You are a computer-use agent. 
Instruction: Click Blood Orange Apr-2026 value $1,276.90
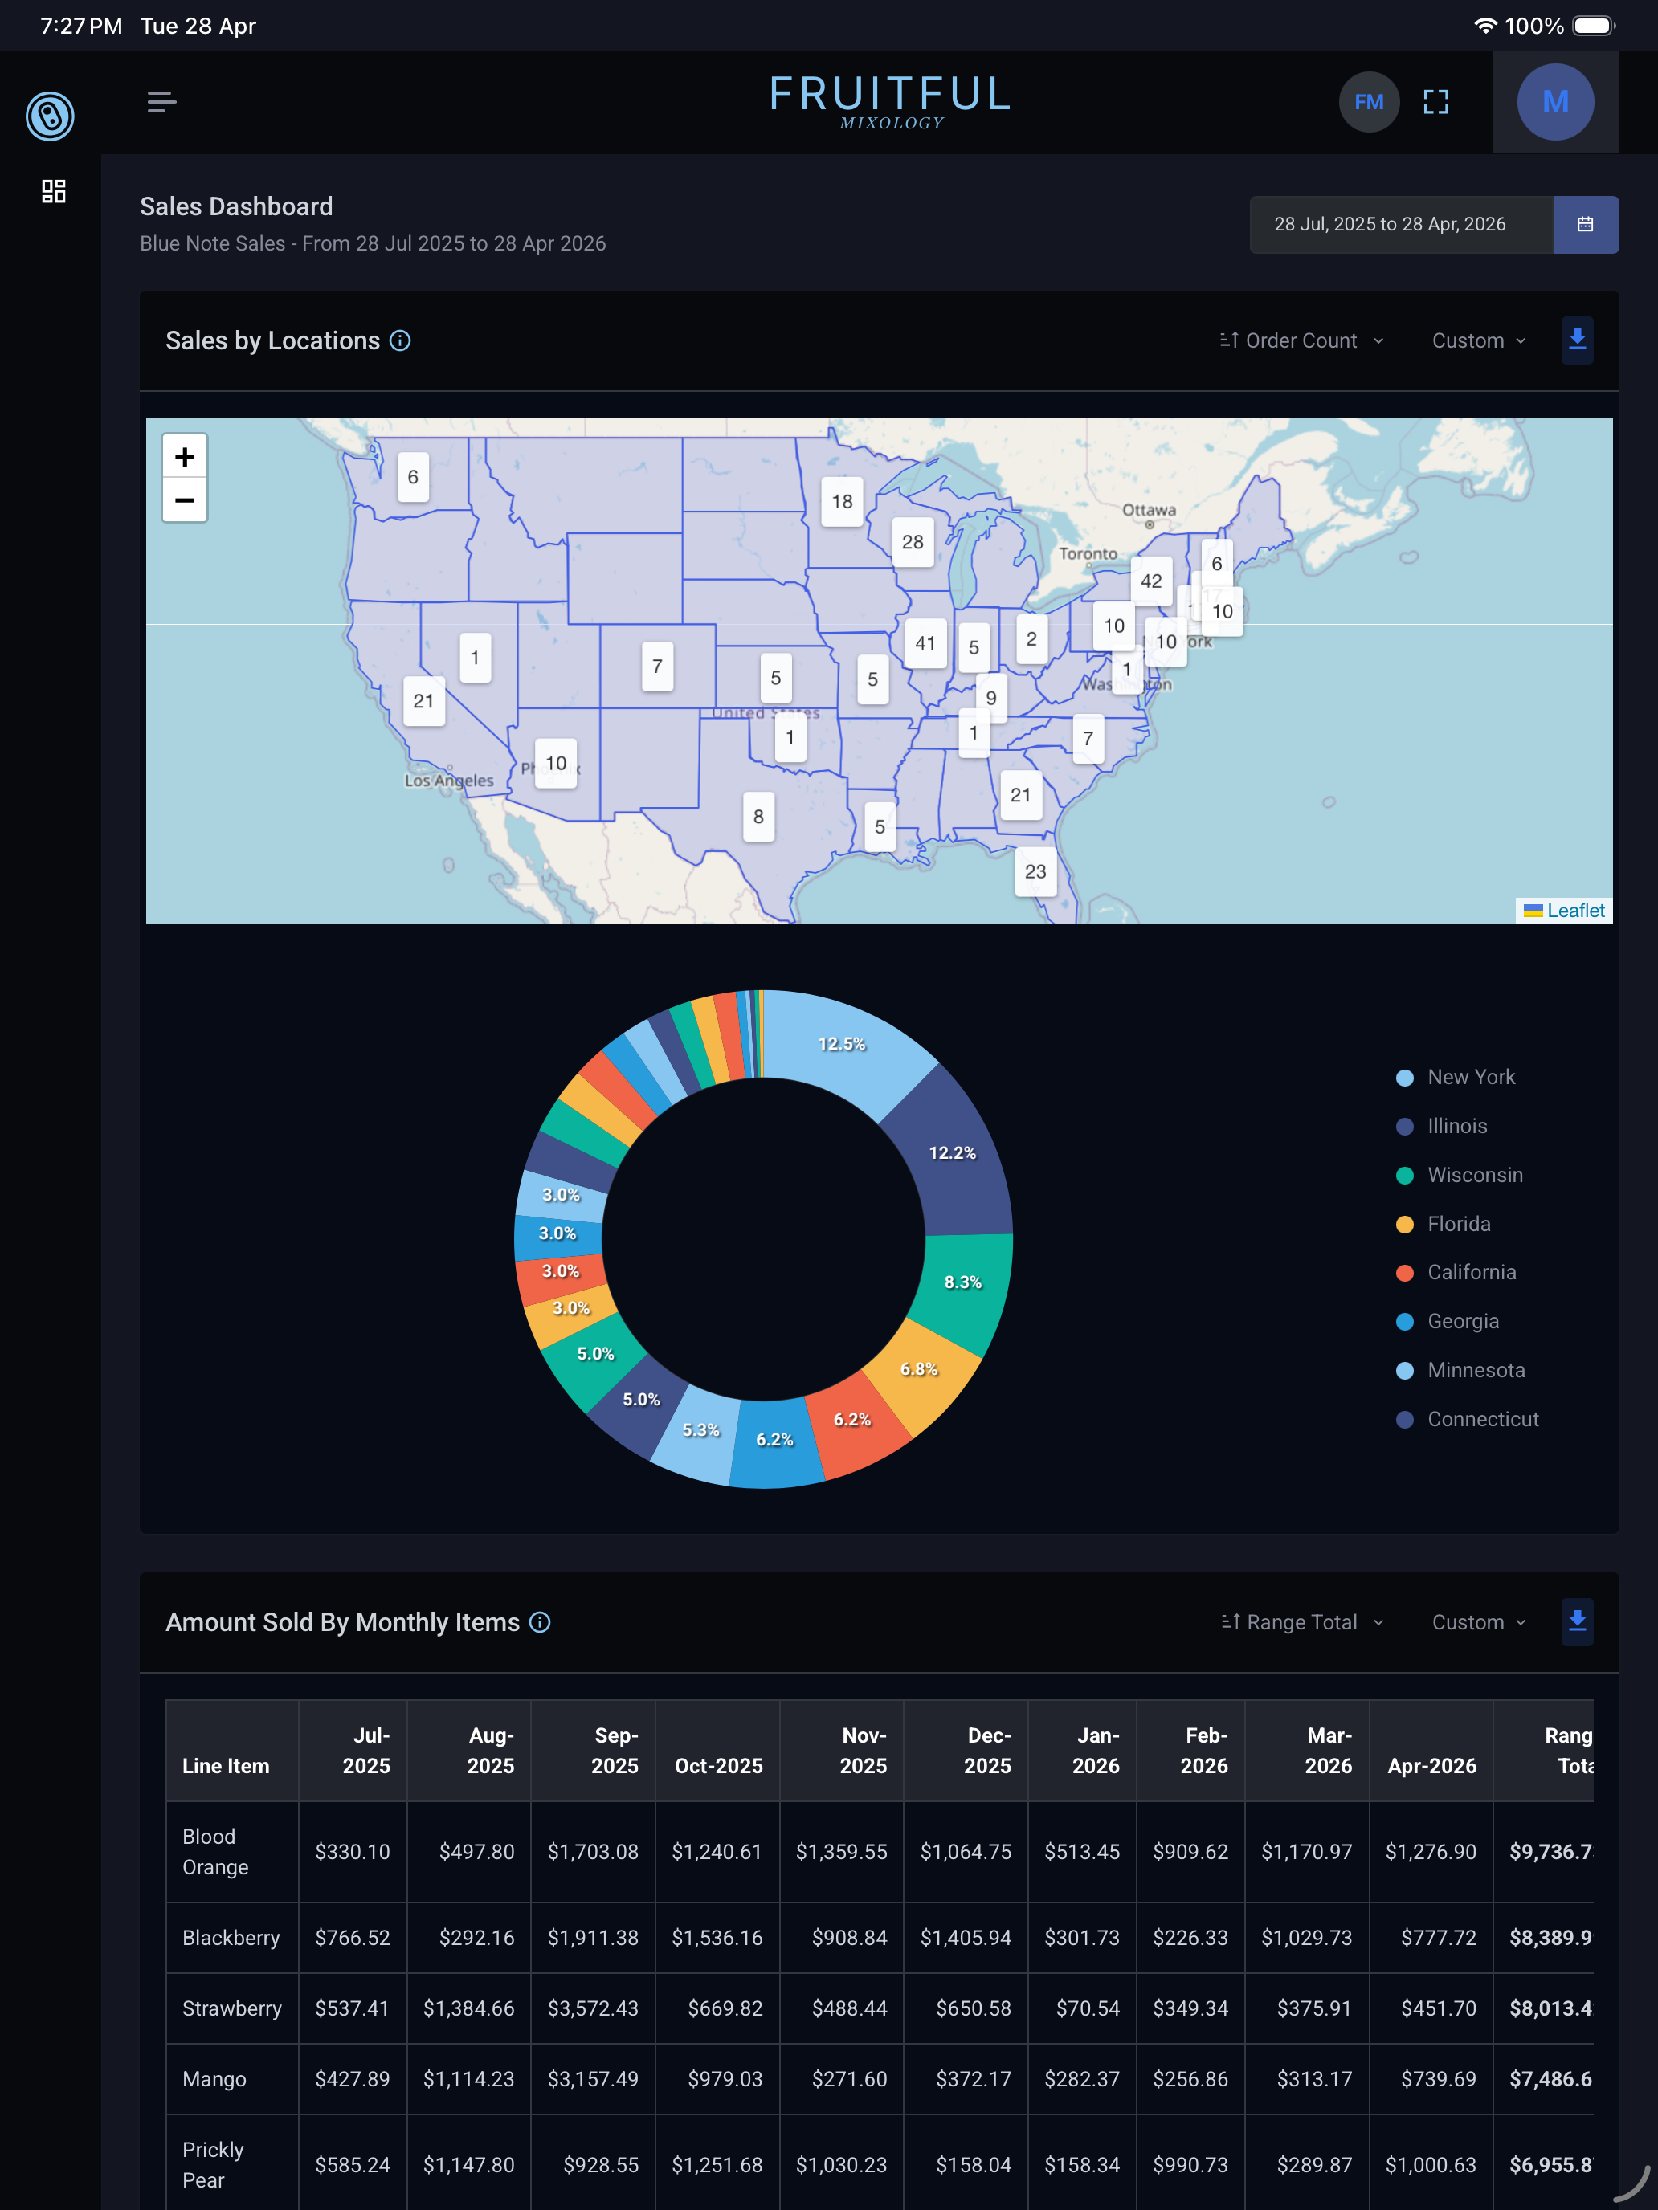[x=1430, y=1853]
